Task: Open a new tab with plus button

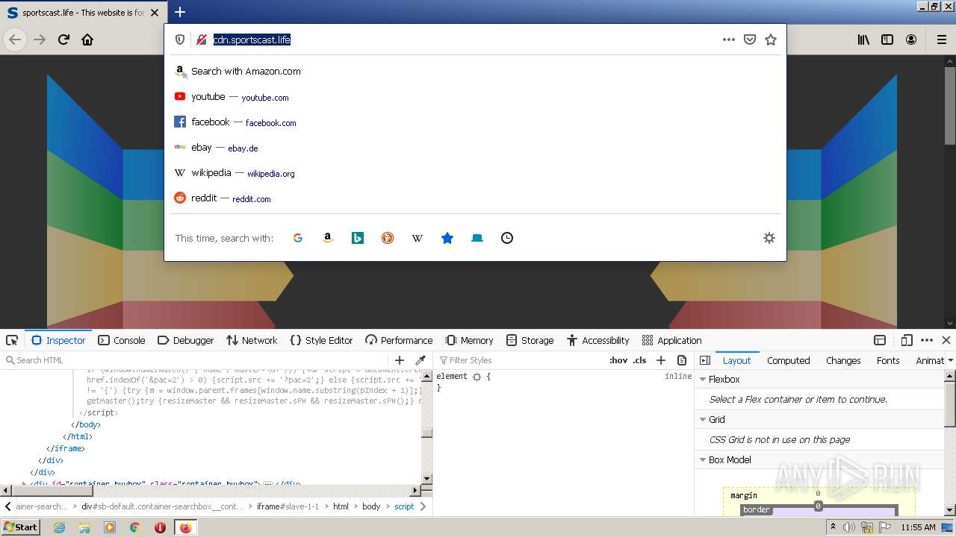Action: point(180,12)
